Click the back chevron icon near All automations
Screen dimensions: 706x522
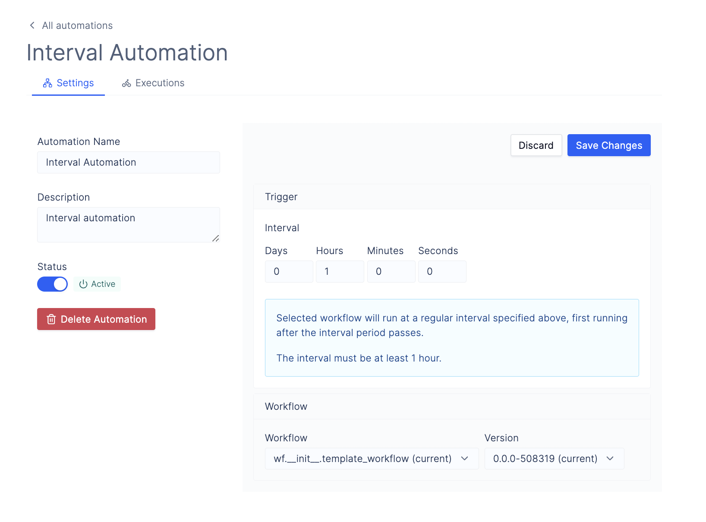pyautogui.click(x=32, y=25)
